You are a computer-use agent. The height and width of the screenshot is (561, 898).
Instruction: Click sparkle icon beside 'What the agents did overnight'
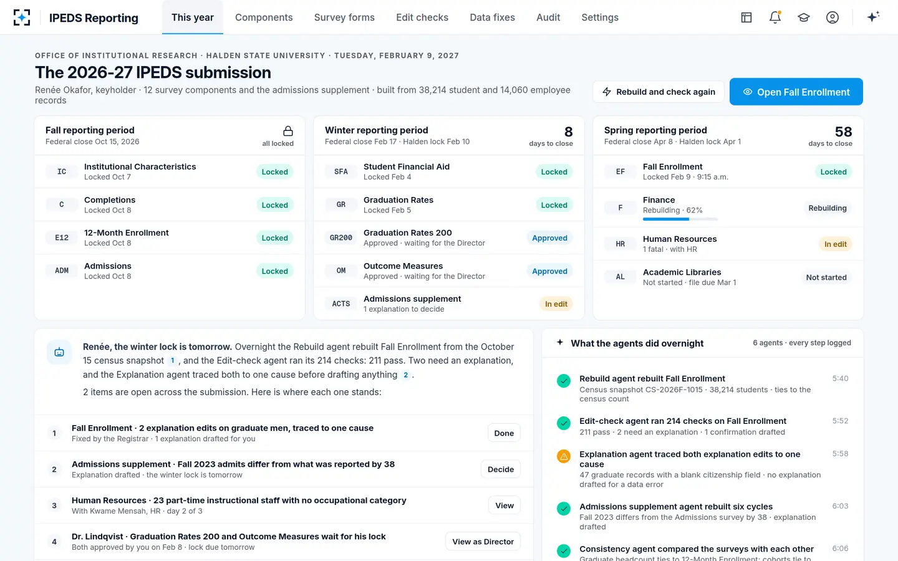click(560, 342)
